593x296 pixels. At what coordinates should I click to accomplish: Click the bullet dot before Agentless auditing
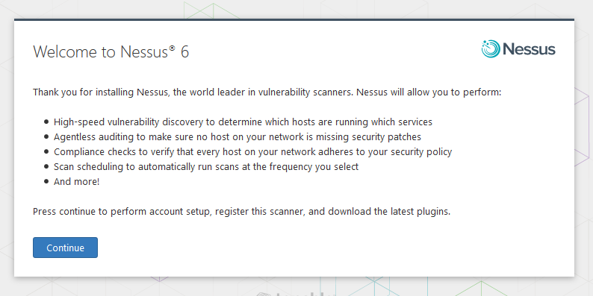[x=46, y=136]
